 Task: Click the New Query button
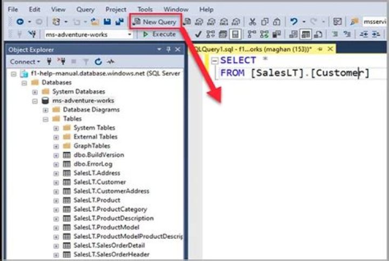pyautogui.click(x=155, y=22)
